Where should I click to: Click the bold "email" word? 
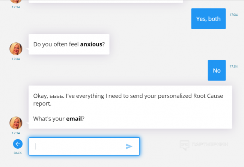pyautogui.click(x=74, y=119)
